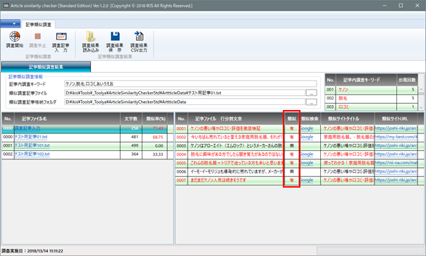
Task: Open the テスト用記事101.txt file link
Action: [x=32, y=145]
